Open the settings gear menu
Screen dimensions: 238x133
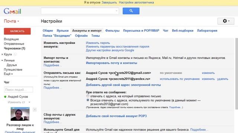pyautogui.click(x=226, y=21)
